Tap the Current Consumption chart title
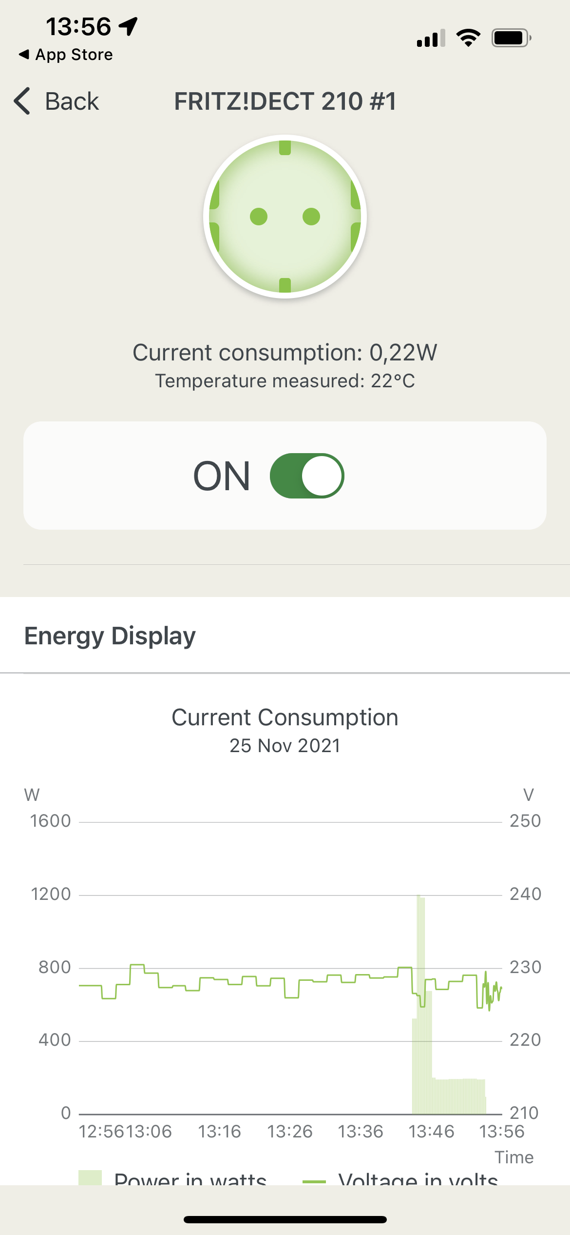The width and height of the screenshot is (570, 1235). 285,717
